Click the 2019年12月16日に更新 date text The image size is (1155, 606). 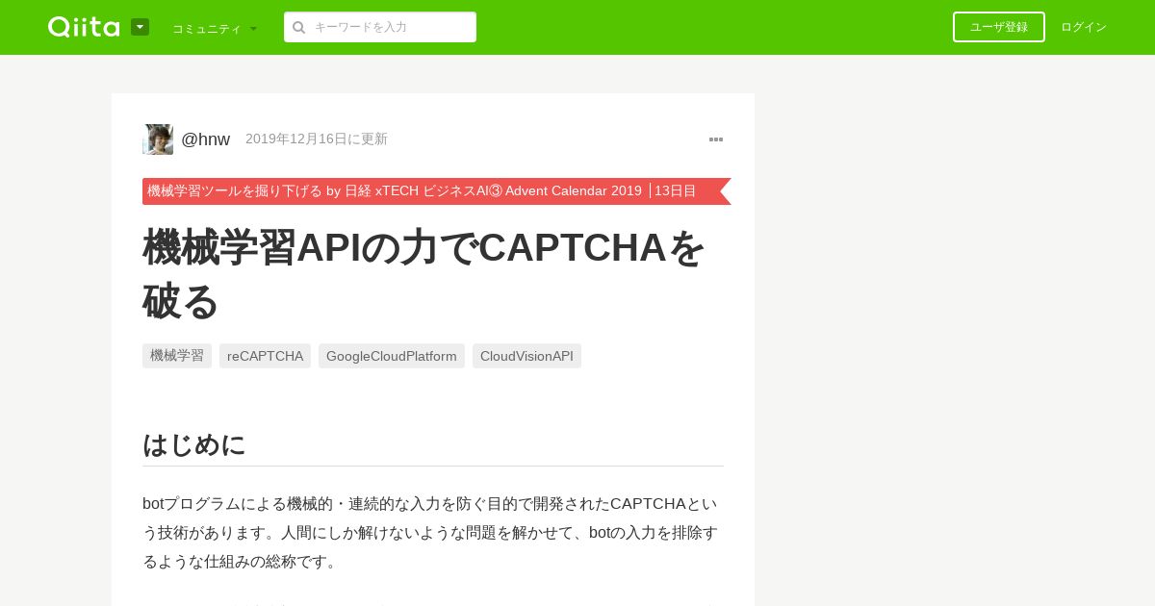coord(317,139)
